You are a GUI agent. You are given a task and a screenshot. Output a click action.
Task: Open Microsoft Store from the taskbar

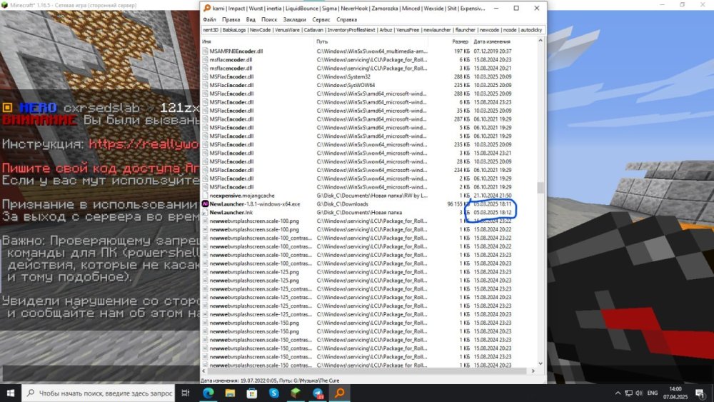click(x=252, y=393)
